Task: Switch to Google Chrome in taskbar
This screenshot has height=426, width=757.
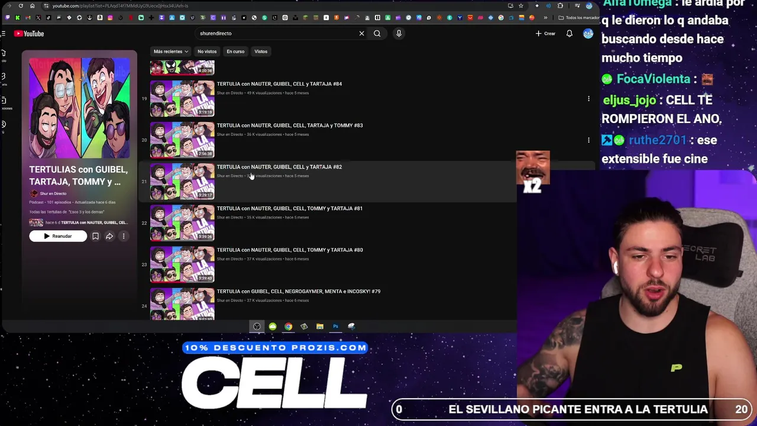Action: 288,327
